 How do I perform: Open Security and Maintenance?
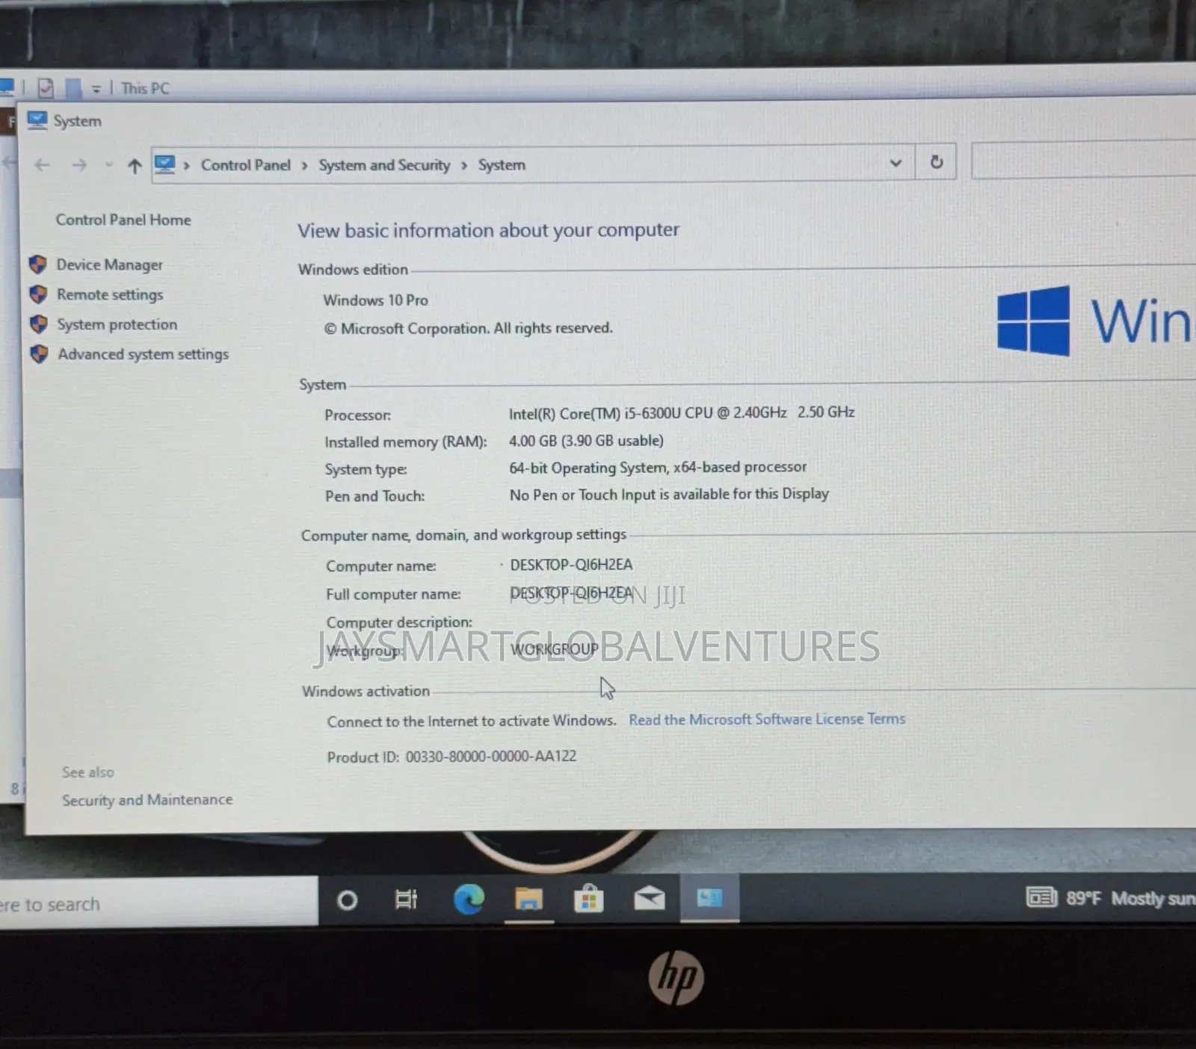coord(147,799)
